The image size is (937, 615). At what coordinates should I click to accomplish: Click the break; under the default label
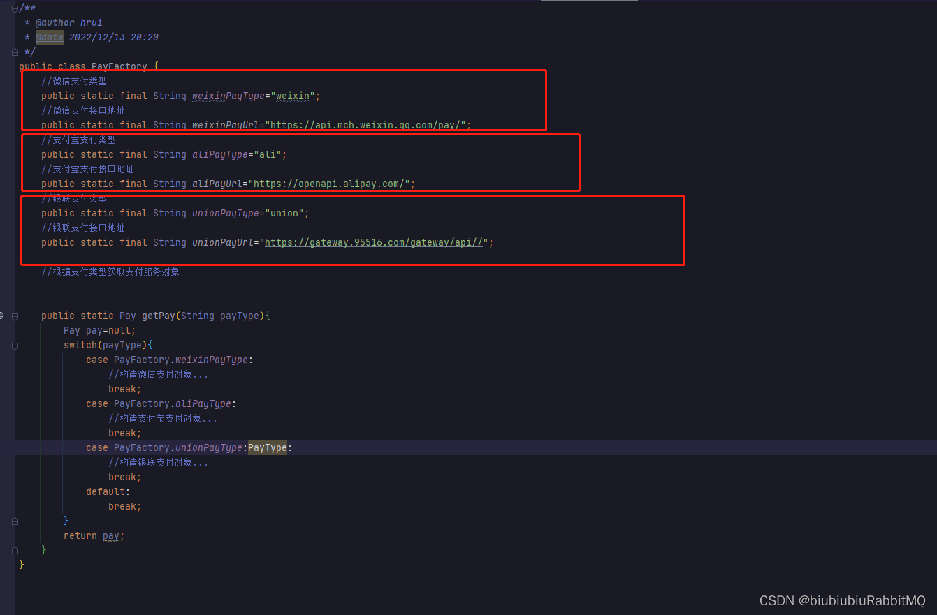[x=125, y=507]
